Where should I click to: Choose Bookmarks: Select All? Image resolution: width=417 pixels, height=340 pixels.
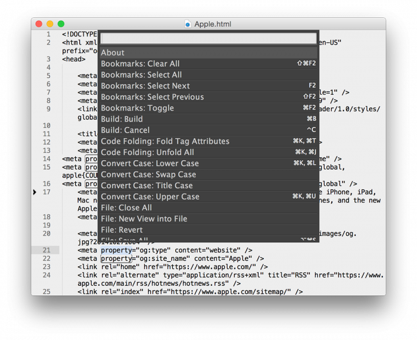pyautogui.click(x=208, y=75)
